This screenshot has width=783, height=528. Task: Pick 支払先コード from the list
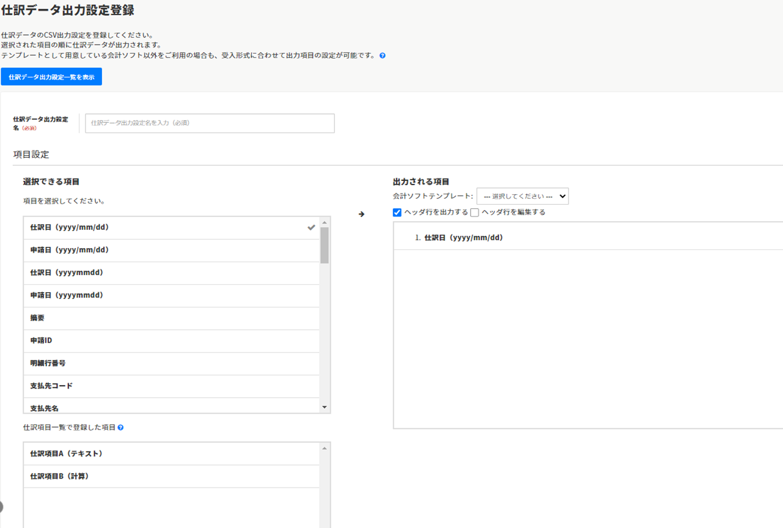[171, 386]
